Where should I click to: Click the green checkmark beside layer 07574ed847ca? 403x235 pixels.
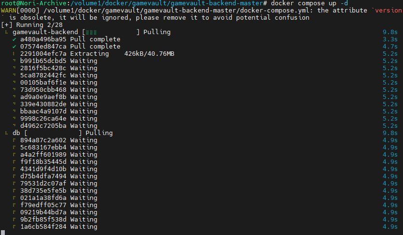(x=15, y=47)
